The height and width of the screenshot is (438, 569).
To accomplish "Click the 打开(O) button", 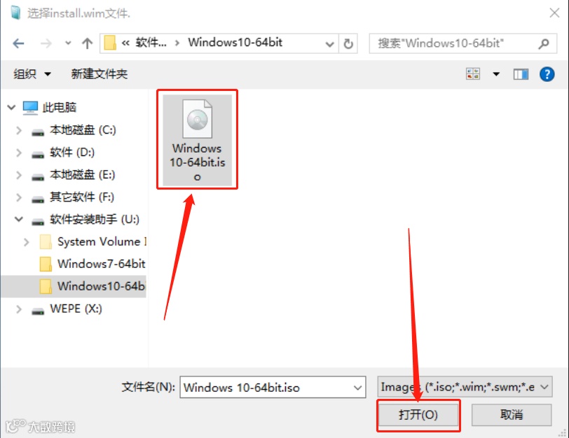I will tap(418, 414).
